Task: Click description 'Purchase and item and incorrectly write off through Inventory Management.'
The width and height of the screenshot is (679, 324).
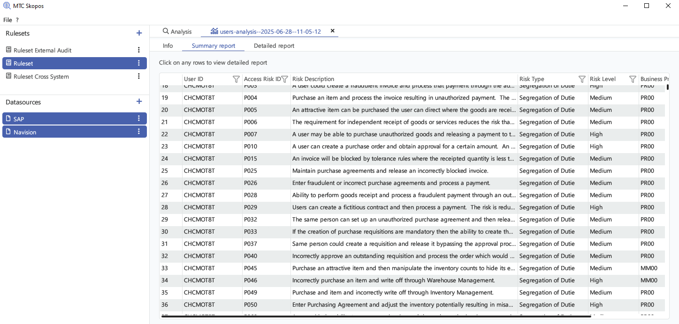Action: [x=393, y=293]
